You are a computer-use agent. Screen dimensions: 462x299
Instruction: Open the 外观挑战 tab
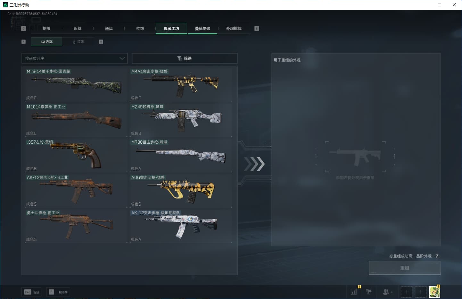[x=234, y=29]
